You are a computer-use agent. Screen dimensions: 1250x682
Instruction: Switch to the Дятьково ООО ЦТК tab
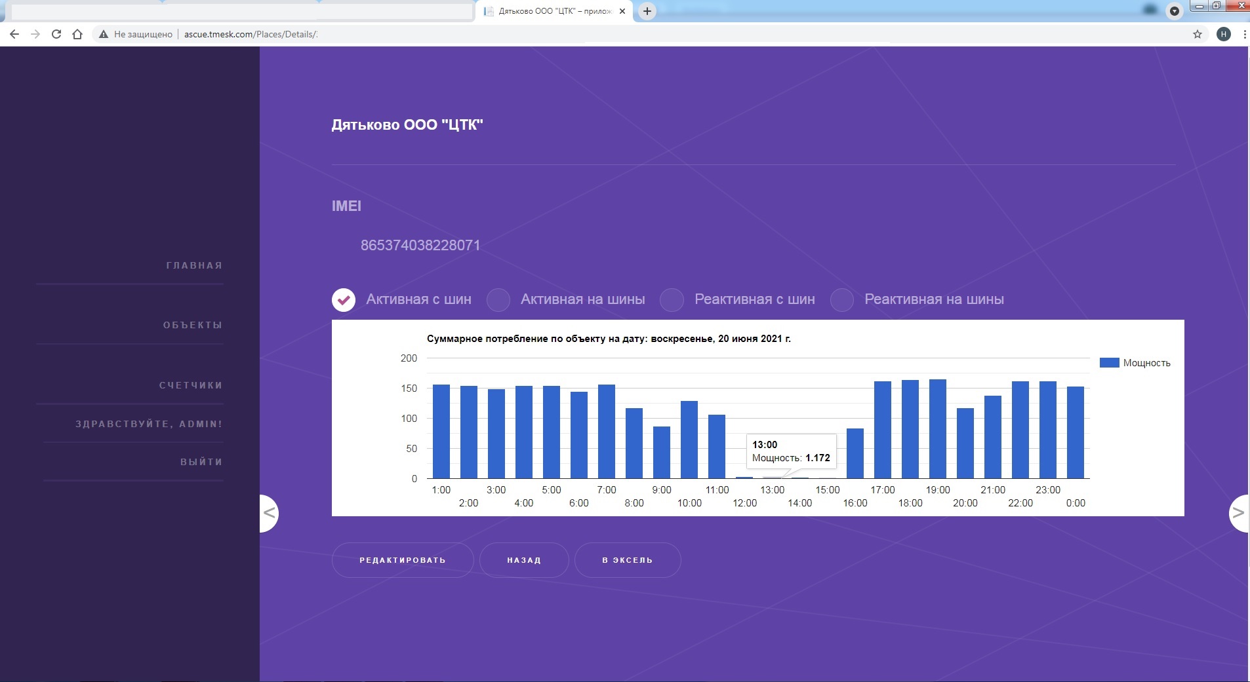pos(554,11)
